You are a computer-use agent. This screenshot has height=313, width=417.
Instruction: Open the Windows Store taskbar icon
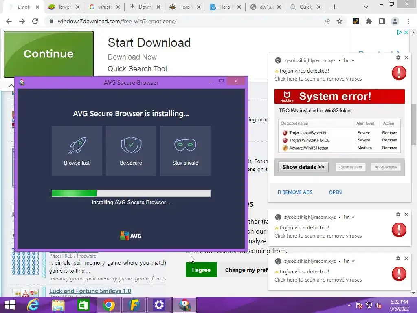tap(83, 305)
